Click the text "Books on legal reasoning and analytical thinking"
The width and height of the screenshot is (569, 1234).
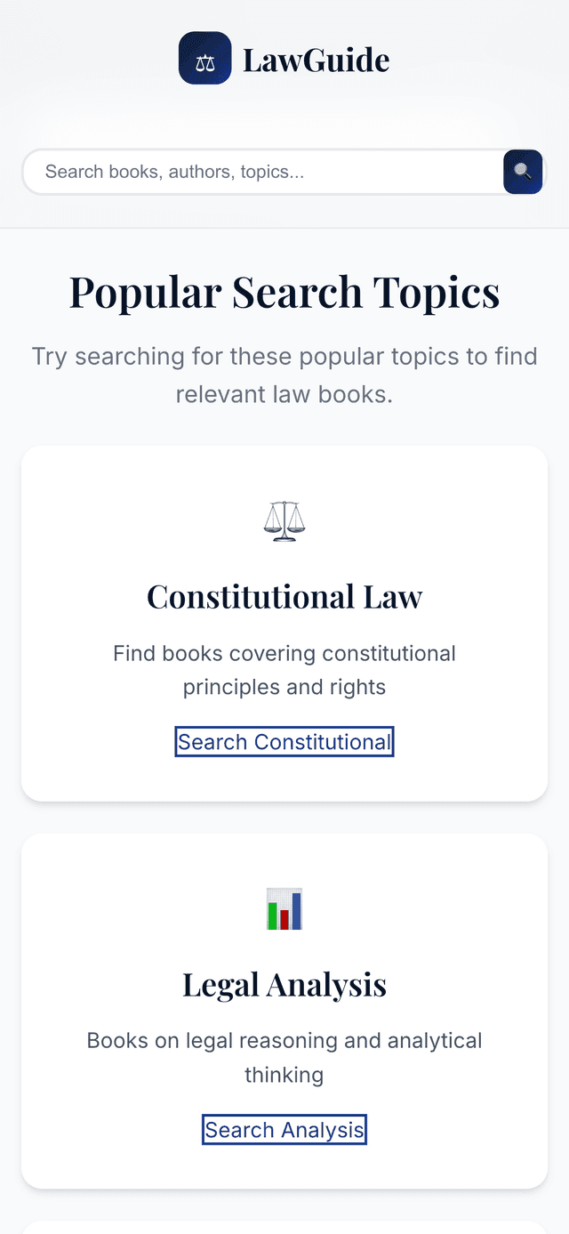284,1057
